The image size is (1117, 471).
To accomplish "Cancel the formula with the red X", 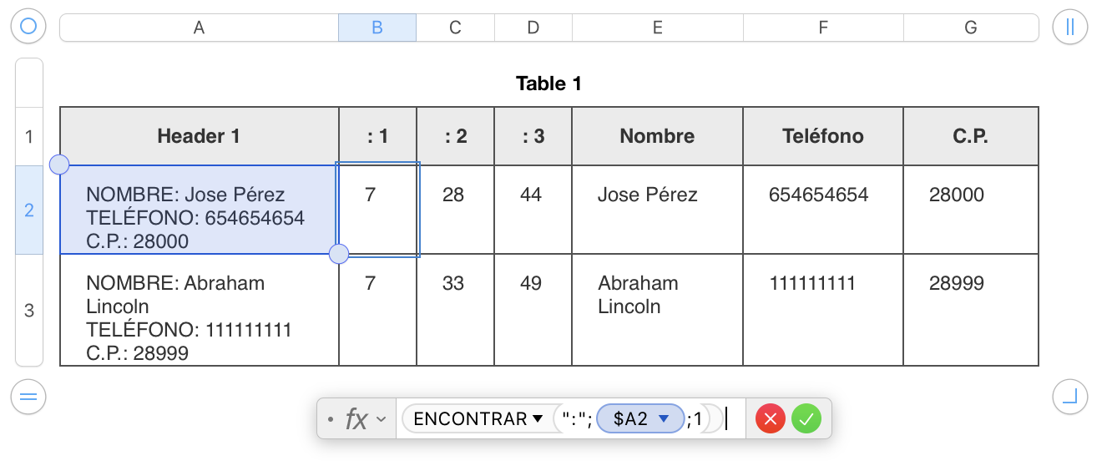I will 770,419.
